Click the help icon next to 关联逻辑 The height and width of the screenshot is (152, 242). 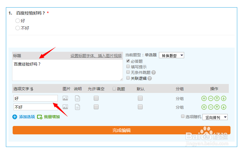click(x=150, y=78)
